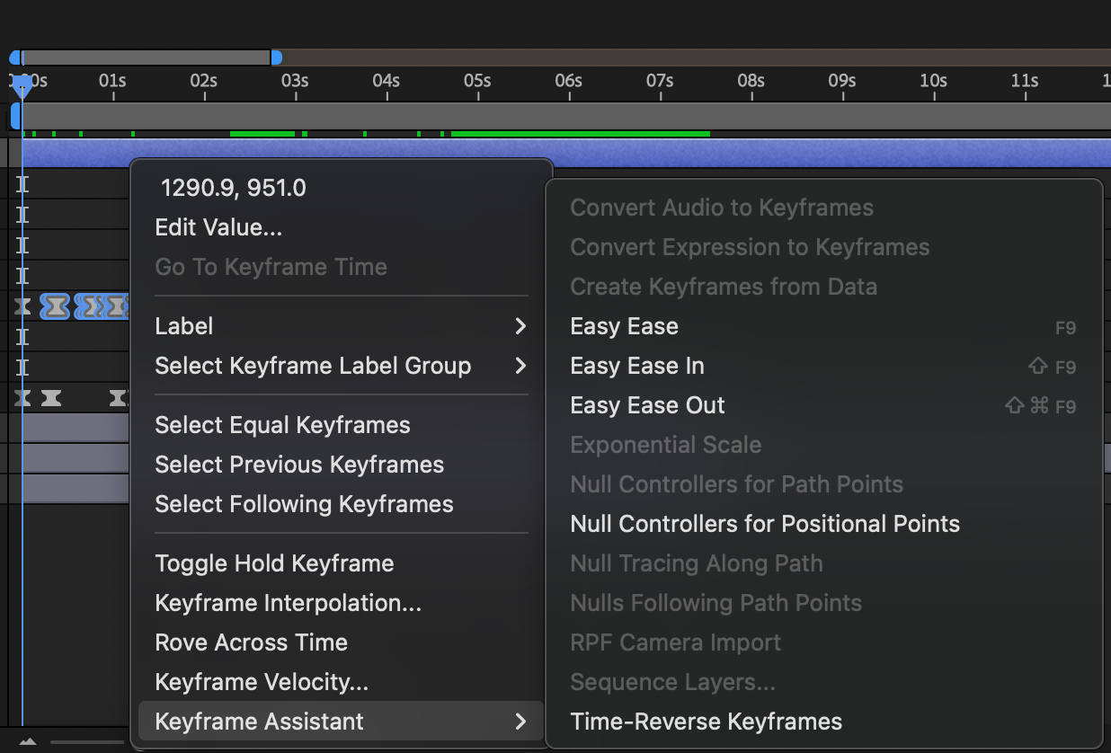This screenshot has height=753, width=1111.
Task: Click the second keyframe in the bottom keyframe row
Action: (x=51, y=397)
